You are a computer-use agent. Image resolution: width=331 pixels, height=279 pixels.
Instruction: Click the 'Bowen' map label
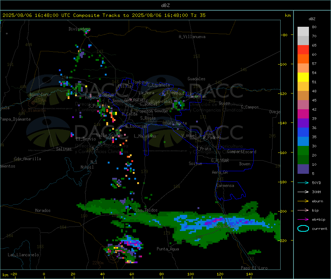245,164
